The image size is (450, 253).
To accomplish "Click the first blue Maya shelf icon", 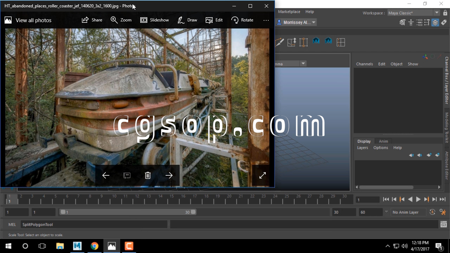I will click(316, 41).
